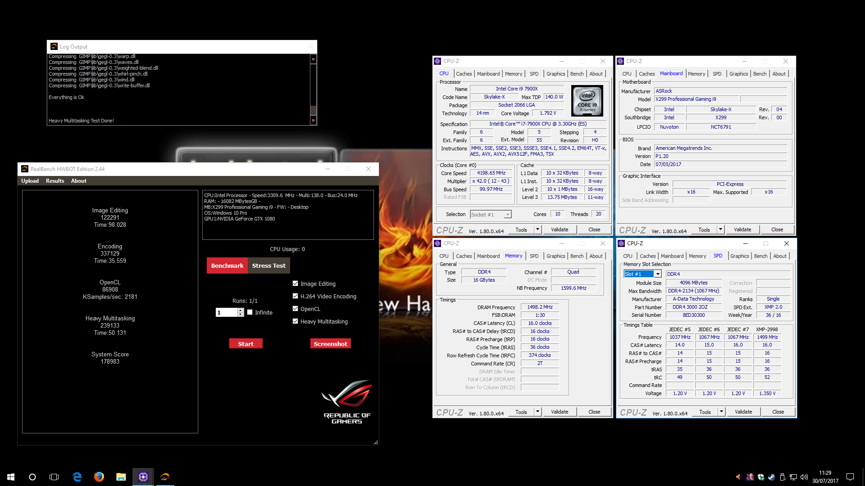Expand Tools dropdown arrow in SPD window
The height and width of the screenshot is (486, 865).
point(721,412)
